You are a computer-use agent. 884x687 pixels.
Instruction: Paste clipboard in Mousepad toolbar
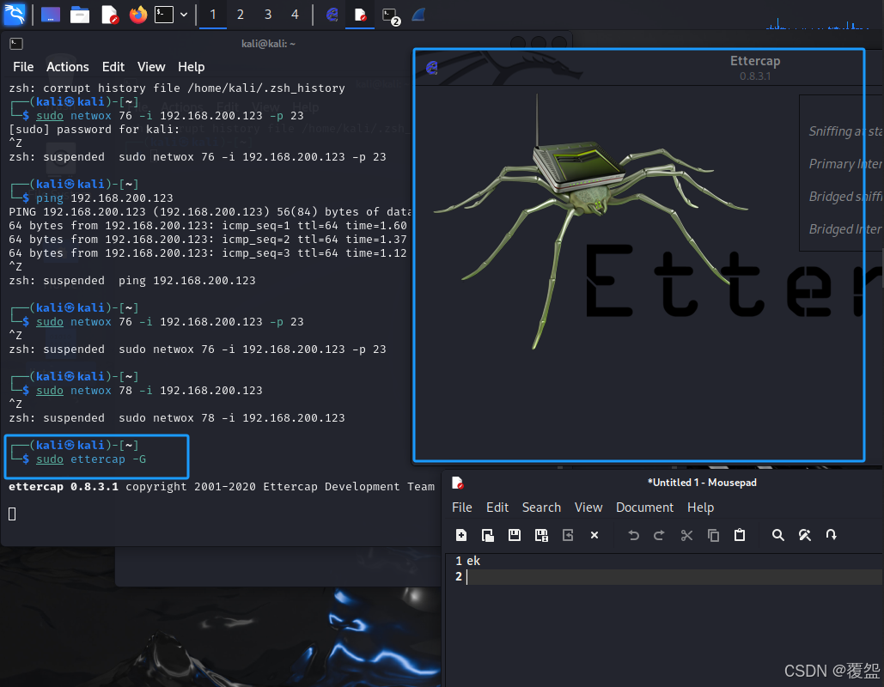(x=740, y=535)
